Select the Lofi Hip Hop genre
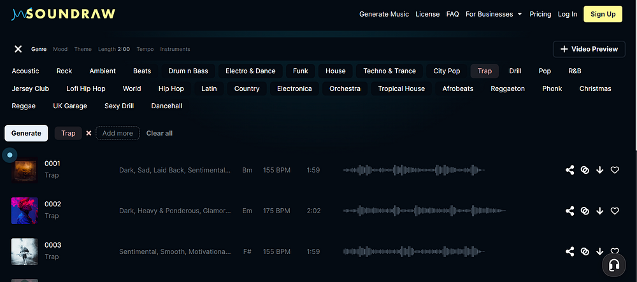This screenshot has width=637, height=282. point(86,88)
